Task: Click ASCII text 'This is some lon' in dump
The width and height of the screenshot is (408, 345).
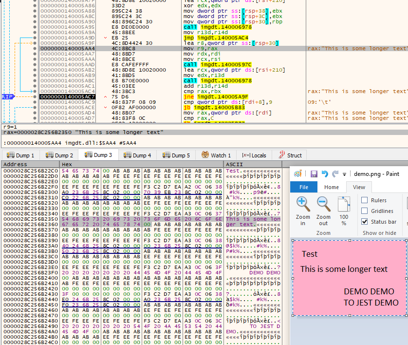Action: click(x=253, y=219)
